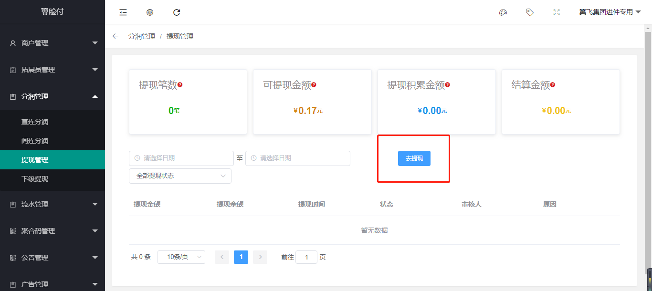Click the 共 0 条 total count text
The height and width of the screenshot is (291, 652).
tap(141, 257)
